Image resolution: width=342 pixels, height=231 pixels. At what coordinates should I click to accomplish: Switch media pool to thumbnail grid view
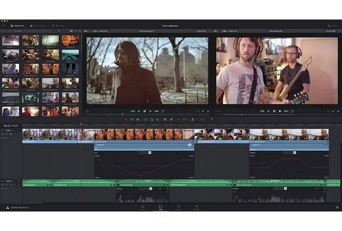pos(71,31)
